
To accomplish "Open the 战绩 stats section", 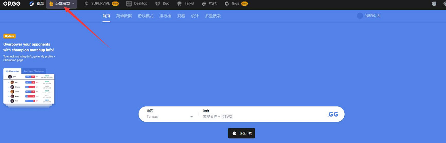I will tap(37, 4).
